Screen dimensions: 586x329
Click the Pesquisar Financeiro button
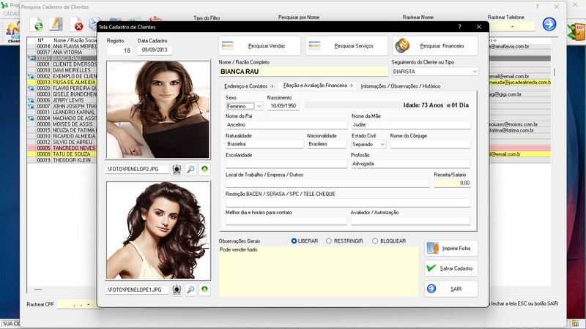[x=434, y=46]
